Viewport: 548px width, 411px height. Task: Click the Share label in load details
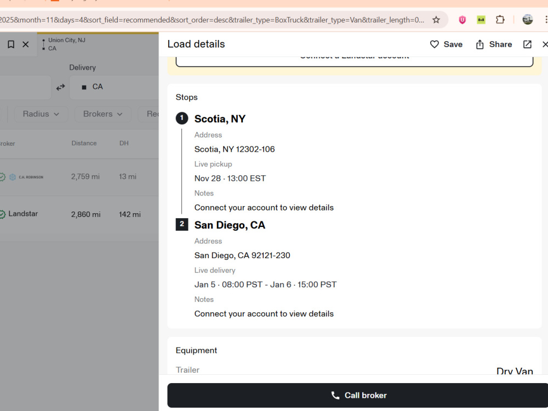(x=500, y=44)
